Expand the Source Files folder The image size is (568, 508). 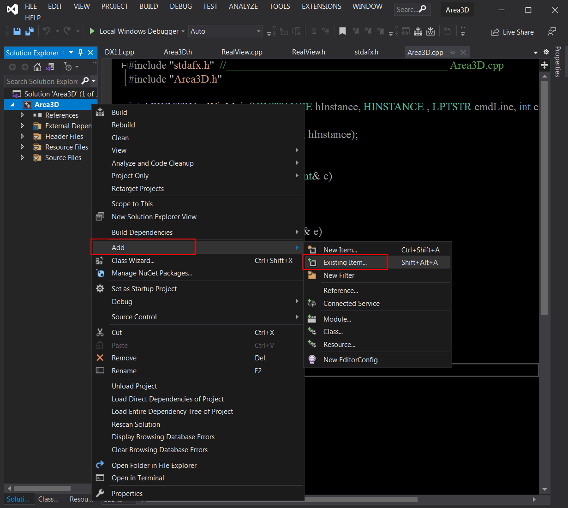22,157
